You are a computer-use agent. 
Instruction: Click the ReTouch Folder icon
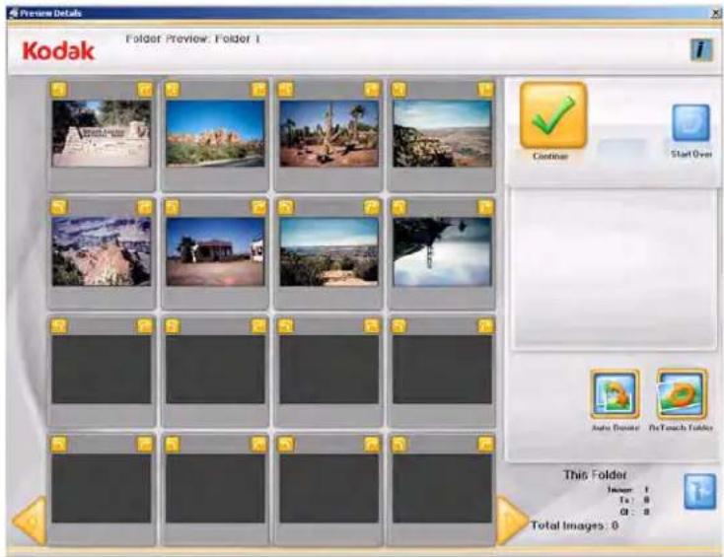click(x=682, y=393)
